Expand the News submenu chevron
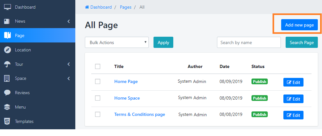The image size is (322, 136). point(69,21)
